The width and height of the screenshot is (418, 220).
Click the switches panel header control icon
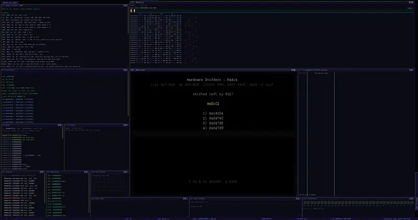(411, 199)
